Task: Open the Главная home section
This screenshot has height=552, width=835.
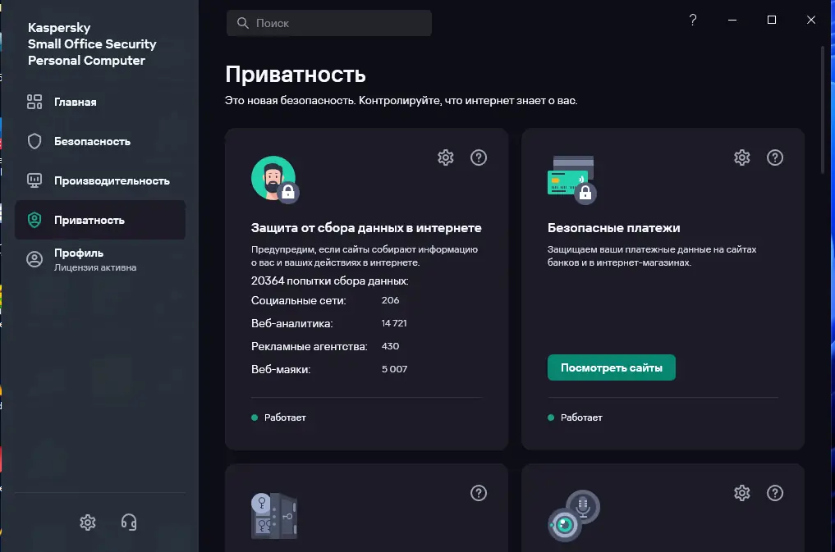Action: tap(100, 102)
